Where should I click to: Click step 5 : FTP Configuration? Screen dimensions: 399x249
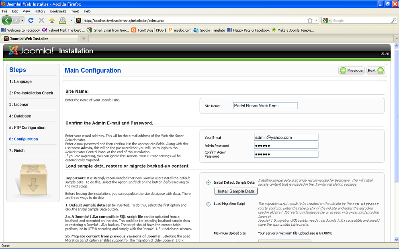pos(27,128)
